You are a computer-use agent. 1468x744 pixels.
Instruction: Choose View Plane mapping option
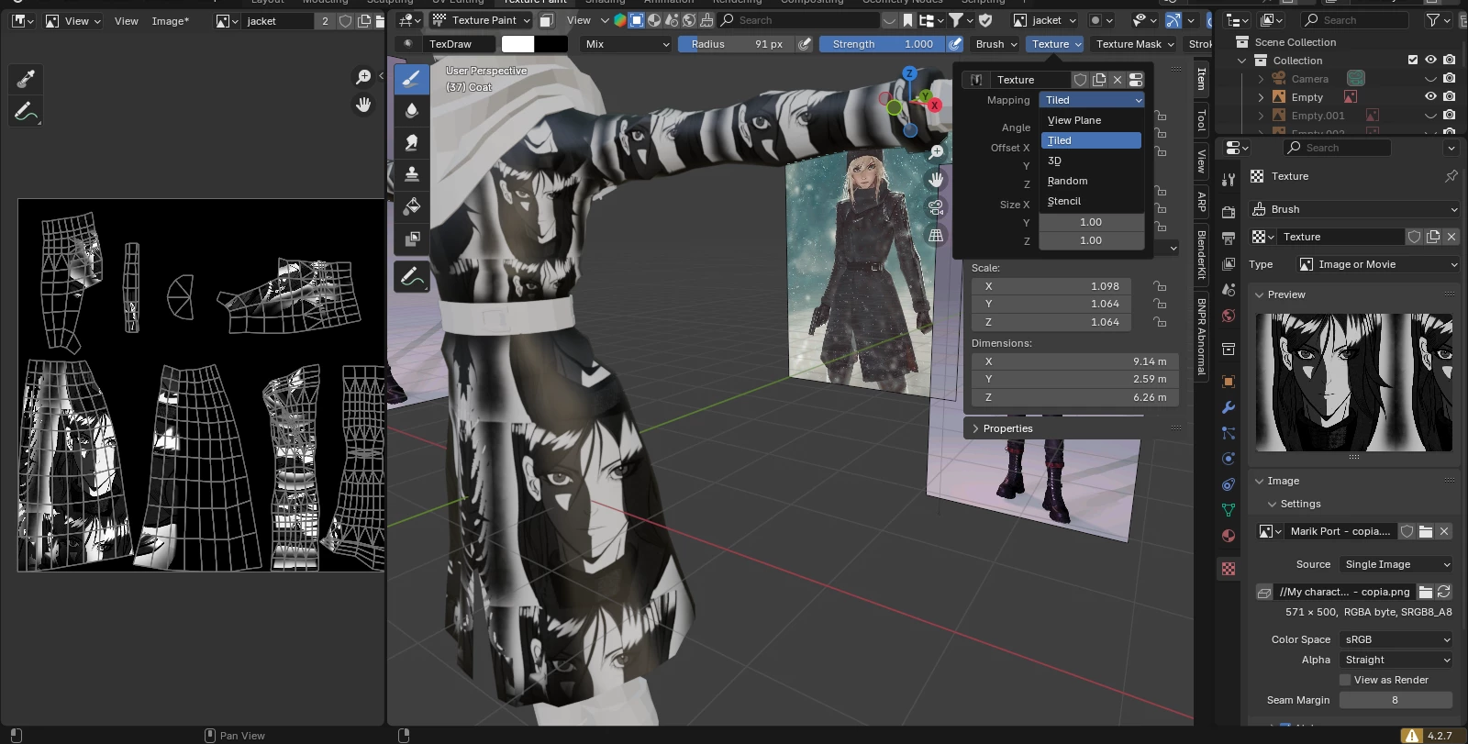[x=1092, y=120]
